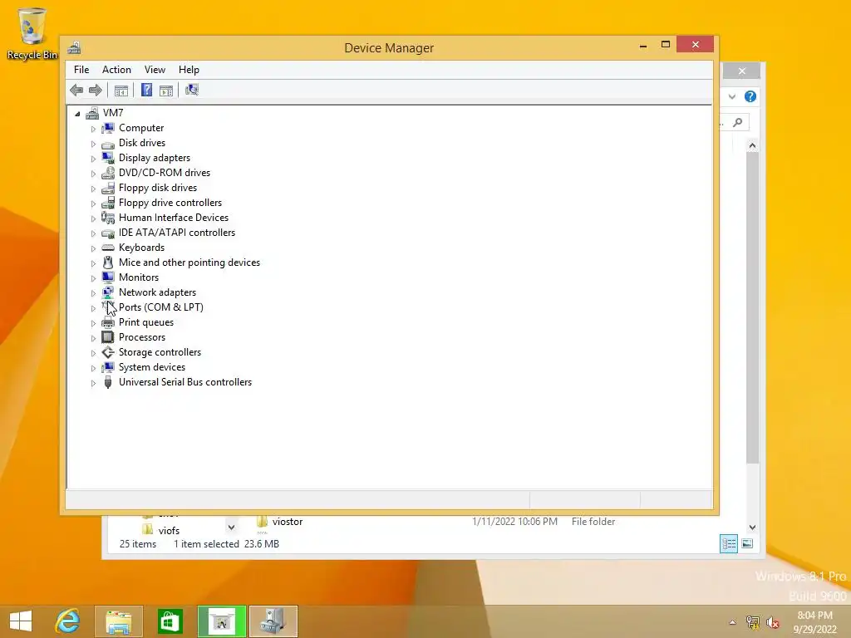Expand the Network adapters node
Screen dimensions: 851x638
93,293
